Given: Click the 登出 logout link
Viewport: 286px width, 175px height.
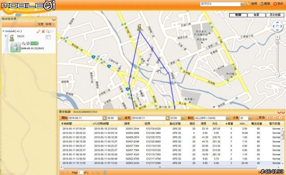Looking at the screenshot, I should tap(278, 4).
